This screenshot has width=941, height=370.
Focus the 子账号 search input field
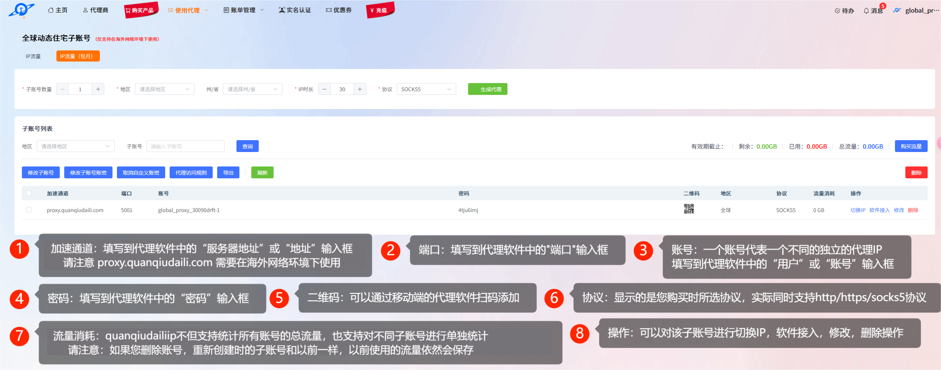(x=185, y=146)
